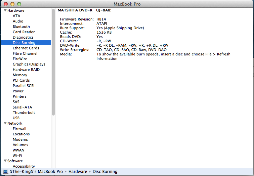Click the Media burn speeds message
Viewport: 254px width, 176px height.
click(x=163, y=56)
